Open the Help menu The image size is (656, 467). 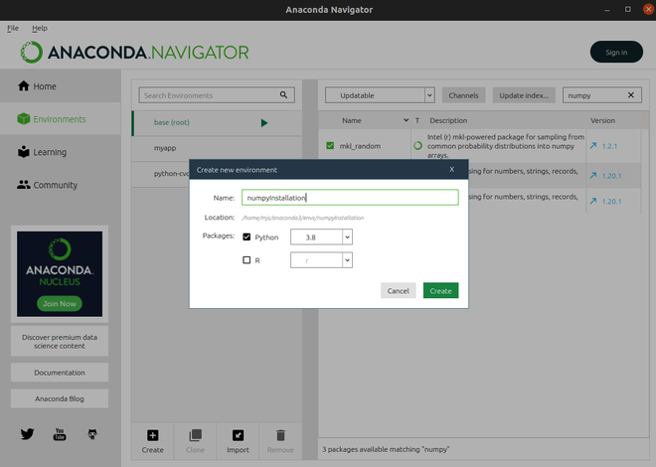click(x=40, y=28)
